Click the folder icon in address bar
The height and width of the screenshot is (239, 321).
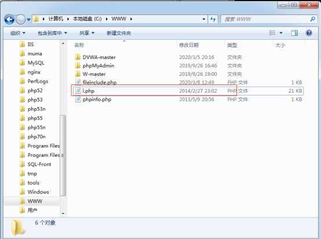[x=37, y=19]
